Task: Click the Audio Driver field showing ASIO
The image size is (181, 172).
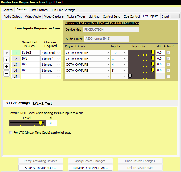Action: 107,39
